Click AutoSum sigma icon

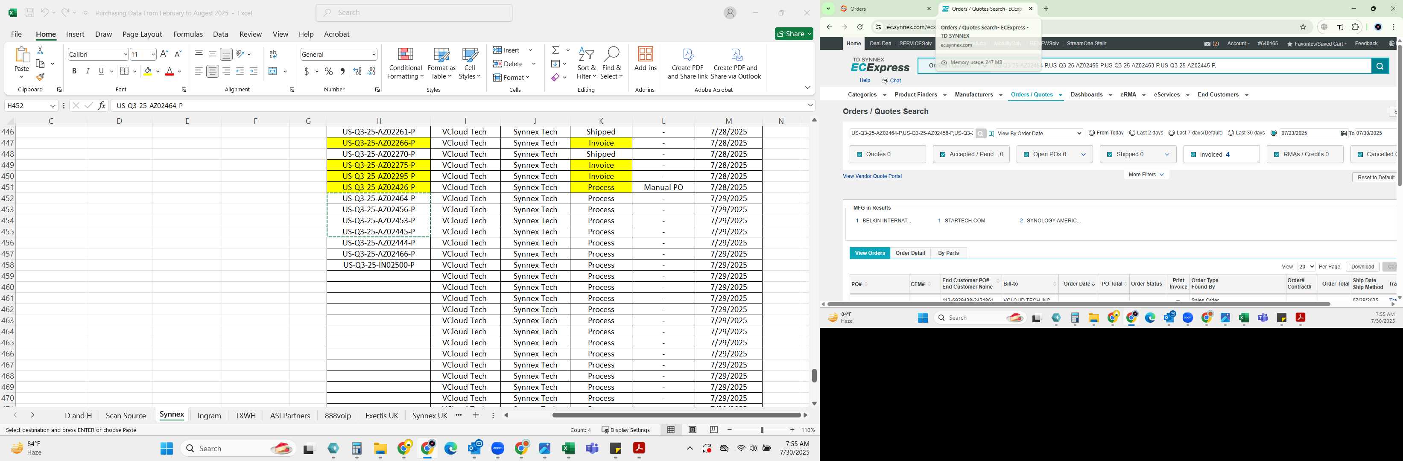pos(555,50)
